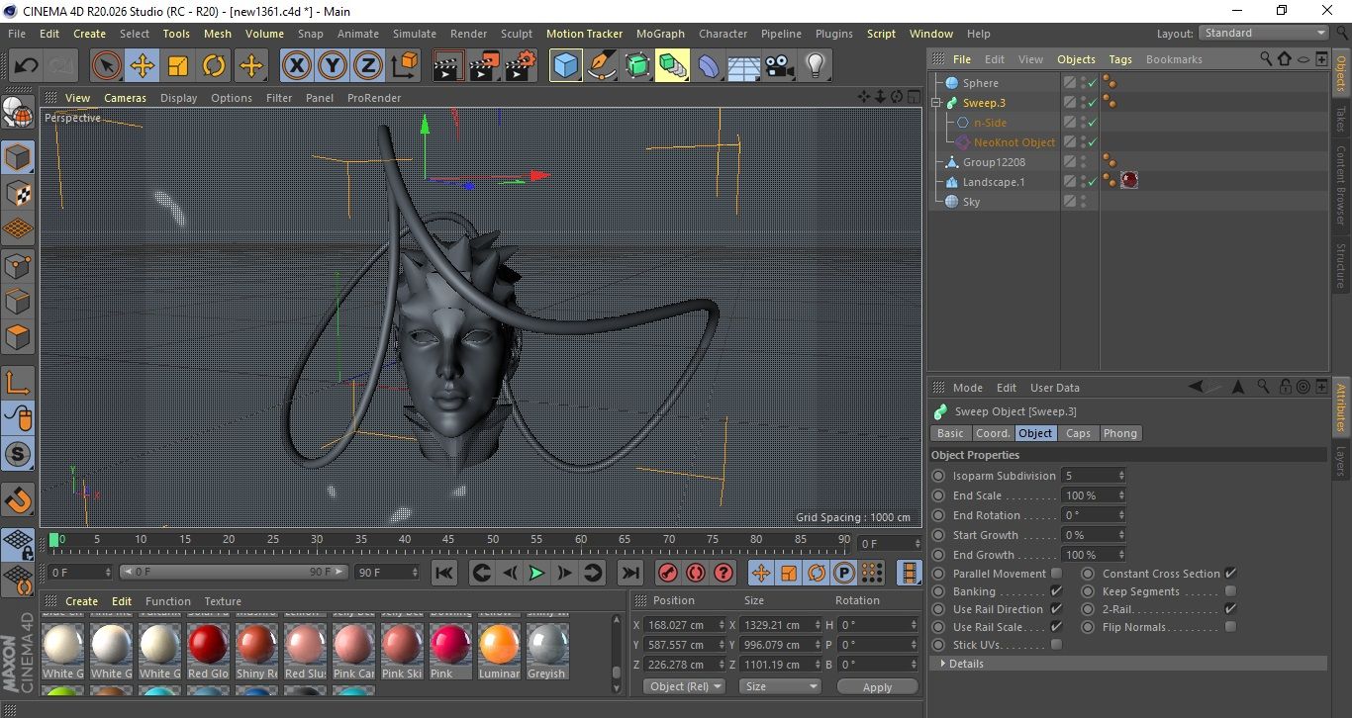Expand the Details section
1352x718 pixels.
tap(1128, 664)
